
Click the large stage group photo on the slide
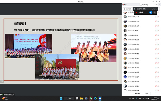28,46
